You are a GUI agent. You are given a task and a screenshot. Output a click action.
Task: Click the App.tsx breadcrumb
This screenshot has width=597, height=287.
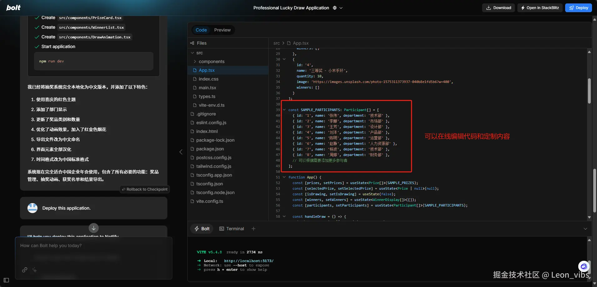tap(301, 43)
